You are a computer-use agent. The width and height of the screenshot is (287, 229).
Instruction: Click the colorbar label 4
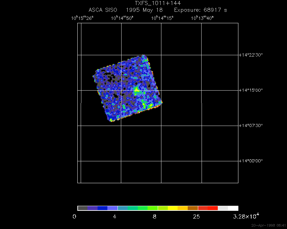pos(114,217)
